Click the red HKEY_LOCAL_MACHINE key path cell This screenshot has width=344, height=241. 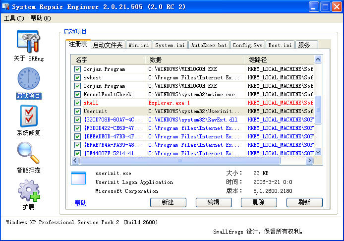point(281,103)
